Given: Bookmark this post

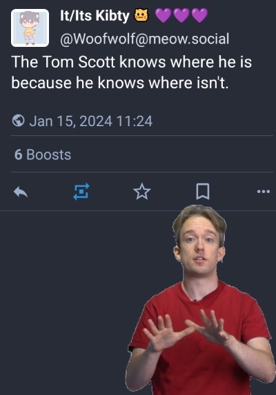Looking at the screenshot, I should click(x=203, y=192).
